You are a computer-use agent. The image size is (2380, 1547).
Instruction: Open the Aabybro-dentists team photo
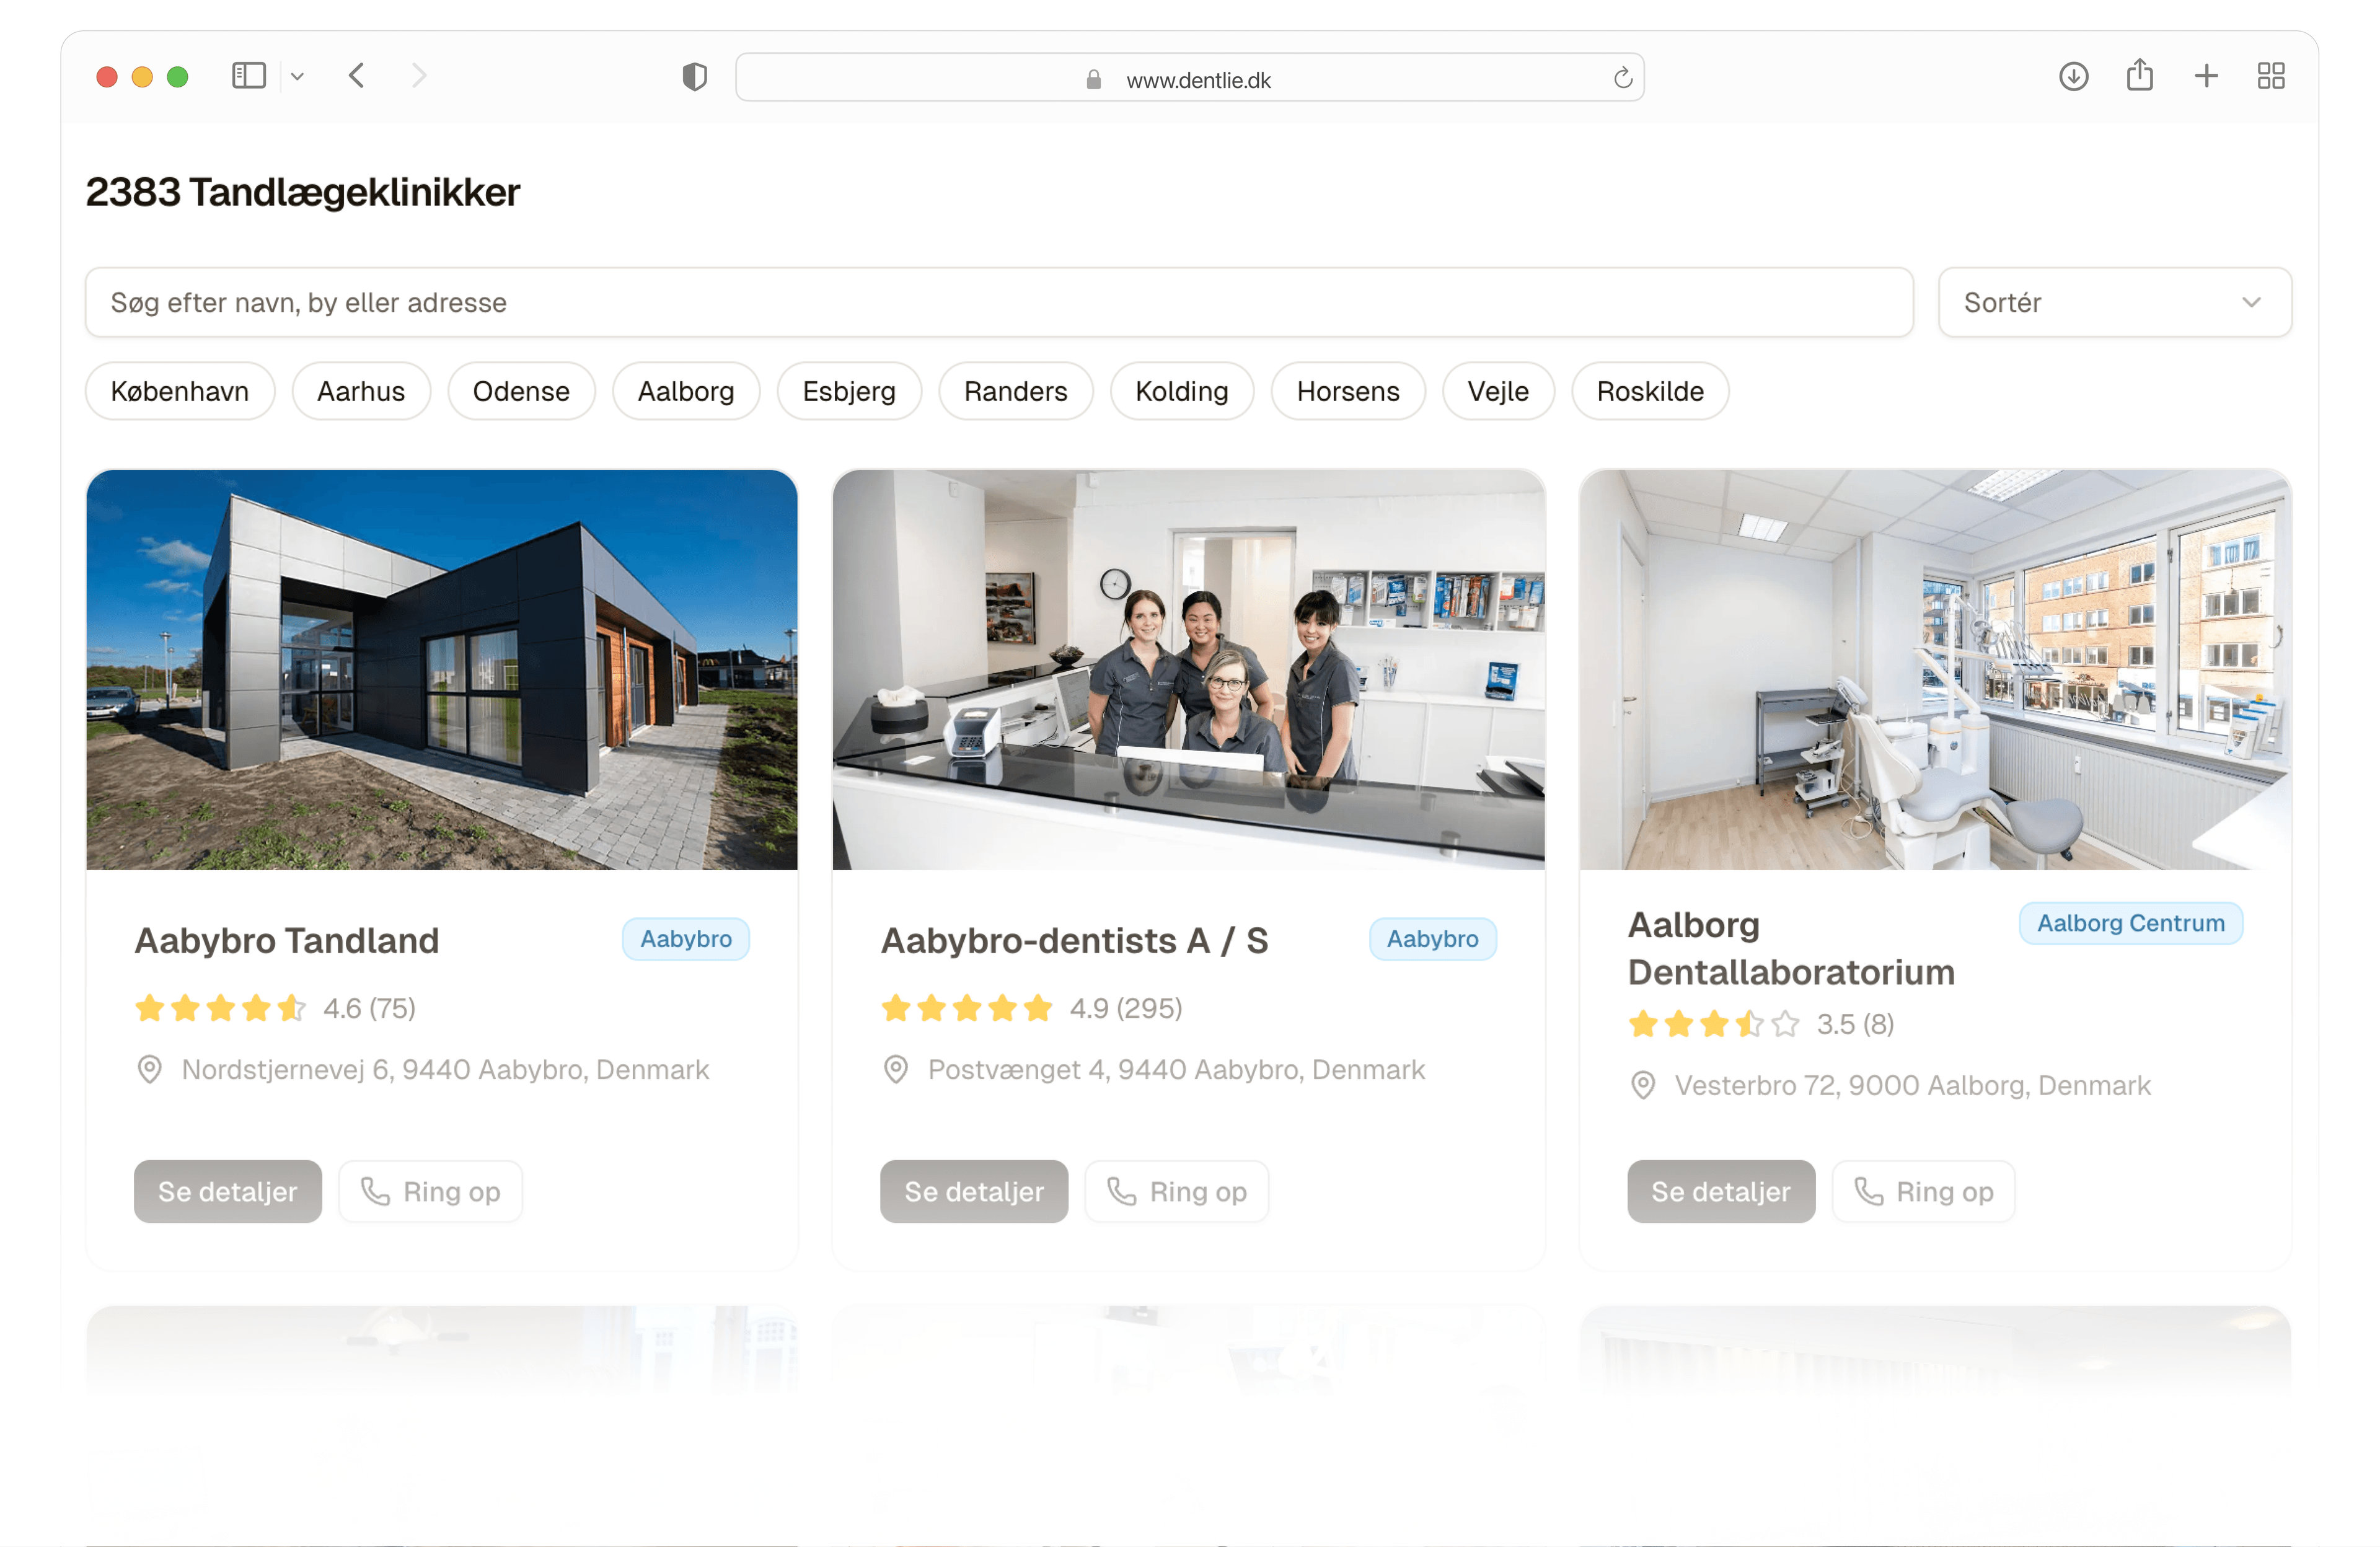point(1188,670)
